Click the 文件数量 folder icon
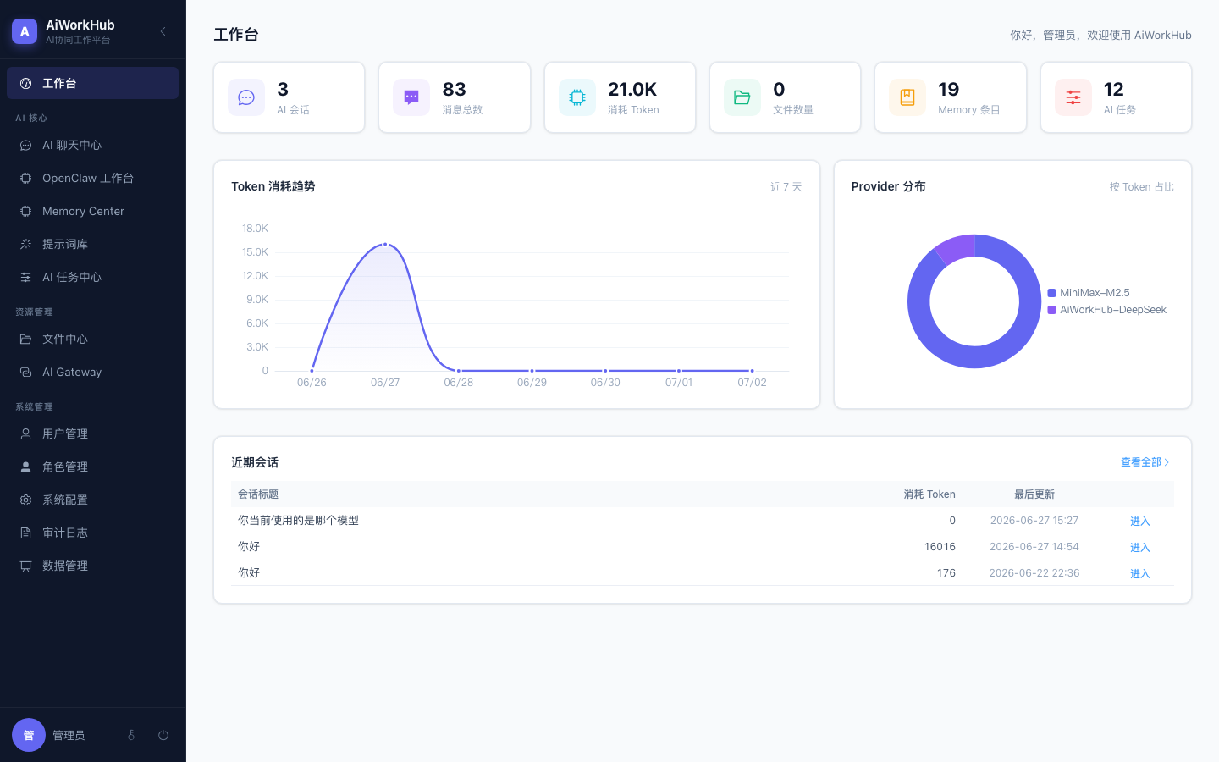Image resolution: width=1219 pixels, height=762 pixels. pyautogui.click(x=742, y=97)
